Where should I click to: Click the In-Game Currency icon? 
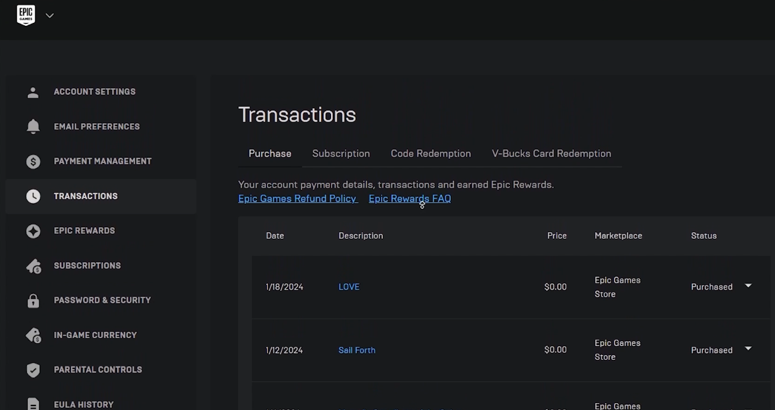coord(33,335)
